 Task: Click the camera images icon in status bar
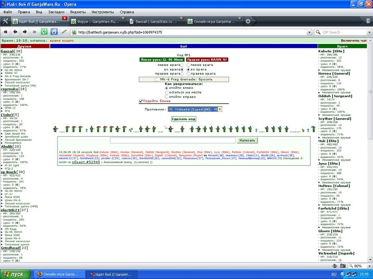click(x=343, y=266)
